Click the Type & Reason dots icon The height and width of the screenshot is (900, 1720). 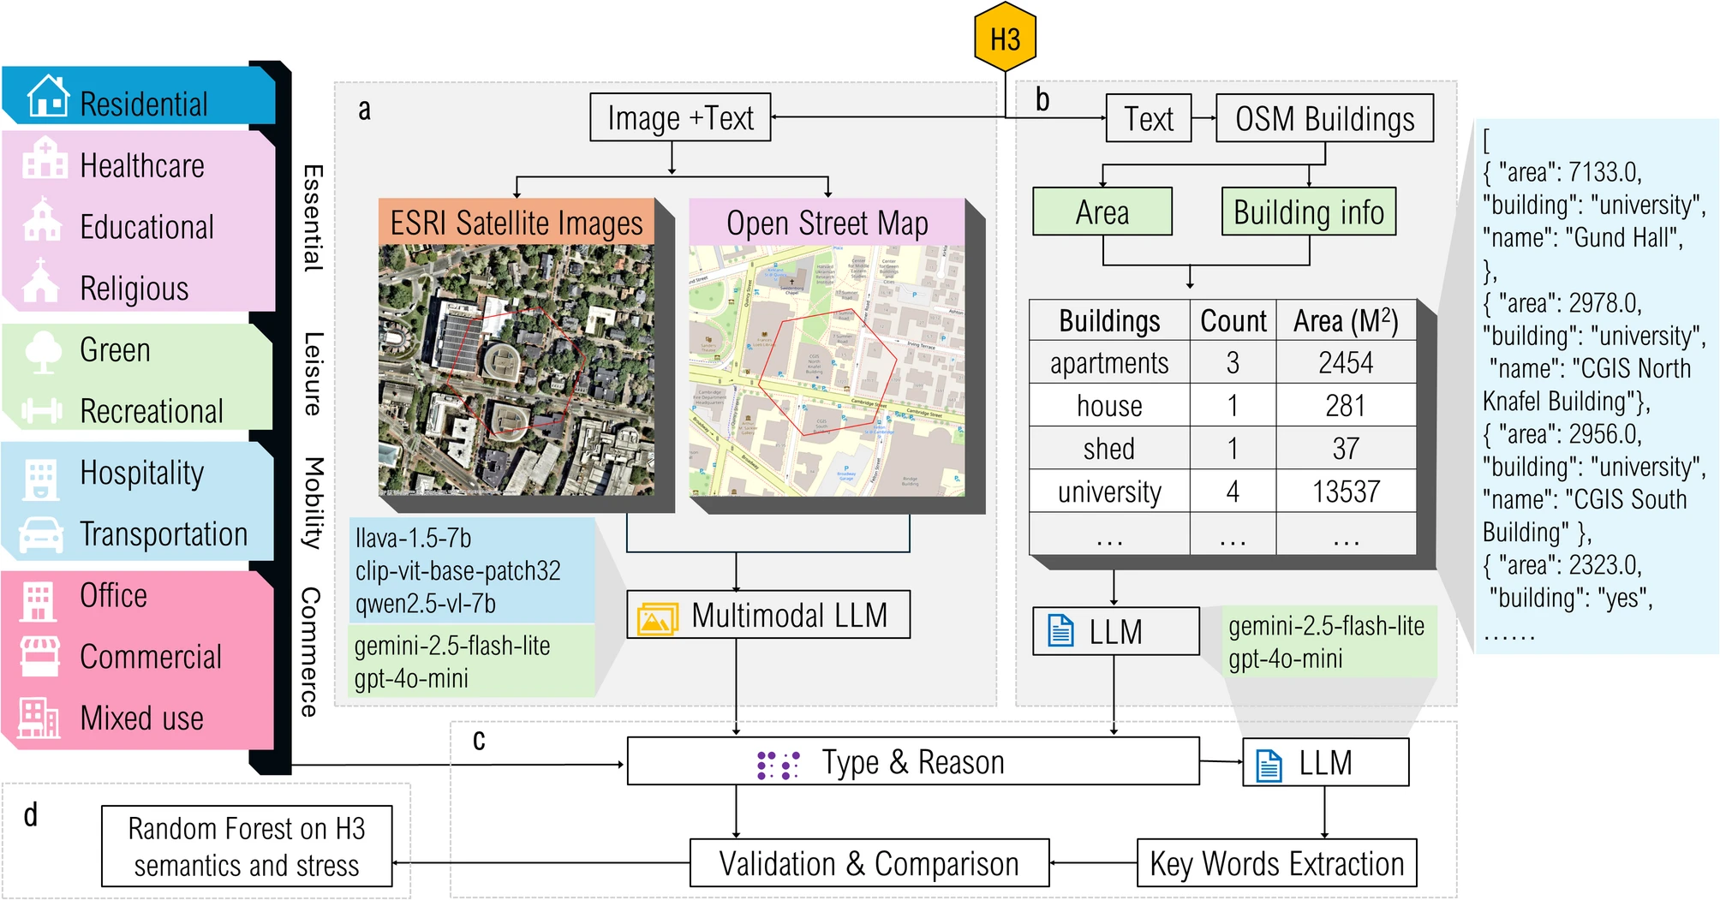click(778, 764)
